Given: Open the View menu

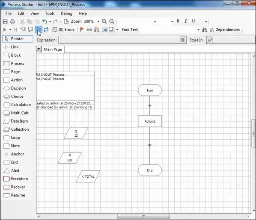Looking at the screenshot, I should coord(35,13).
